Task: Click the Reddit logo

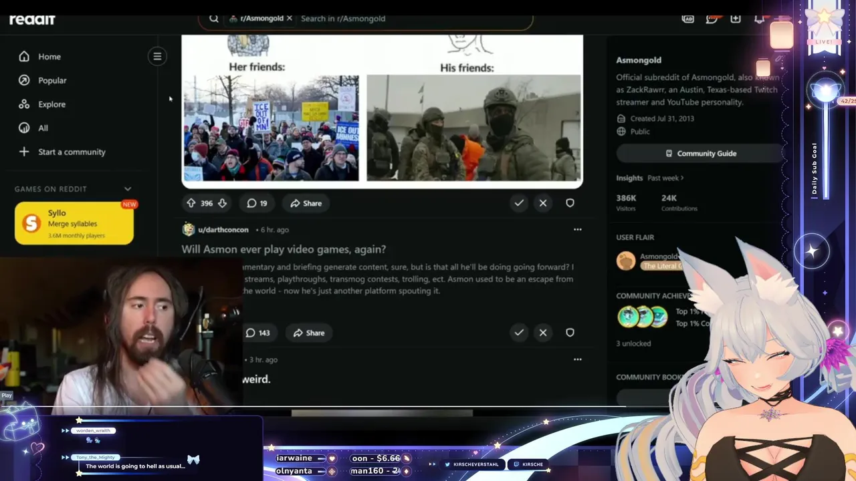Action: (31, 19)
